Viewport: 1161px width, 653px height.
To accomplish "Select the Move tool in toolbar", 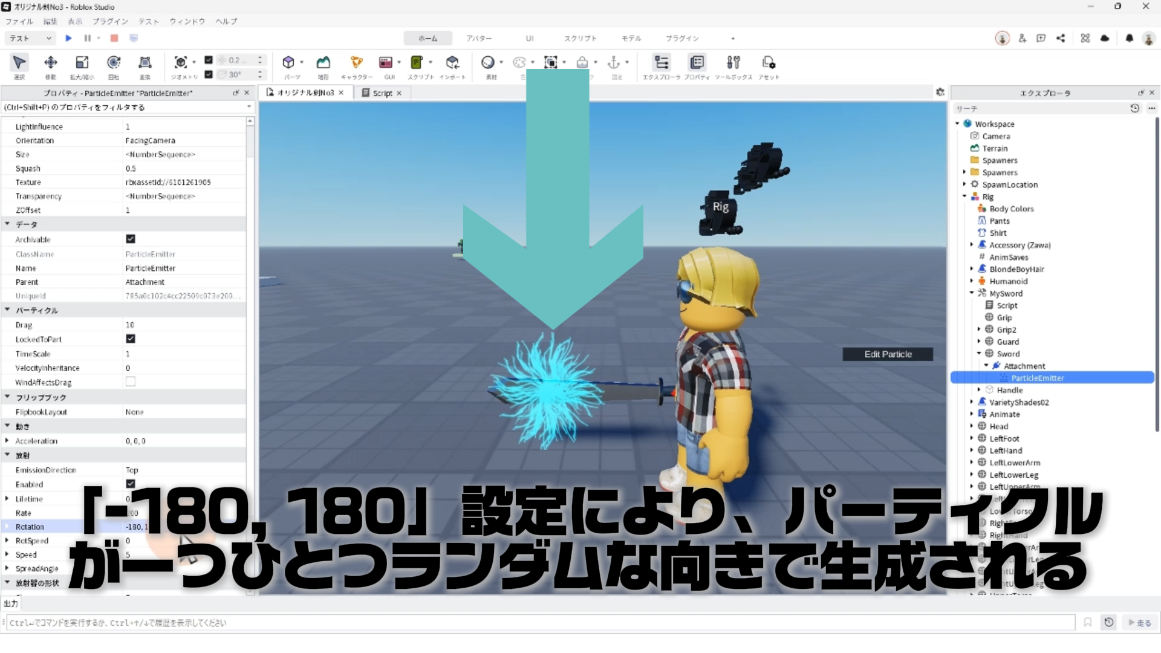I will (x=51, y=63).
